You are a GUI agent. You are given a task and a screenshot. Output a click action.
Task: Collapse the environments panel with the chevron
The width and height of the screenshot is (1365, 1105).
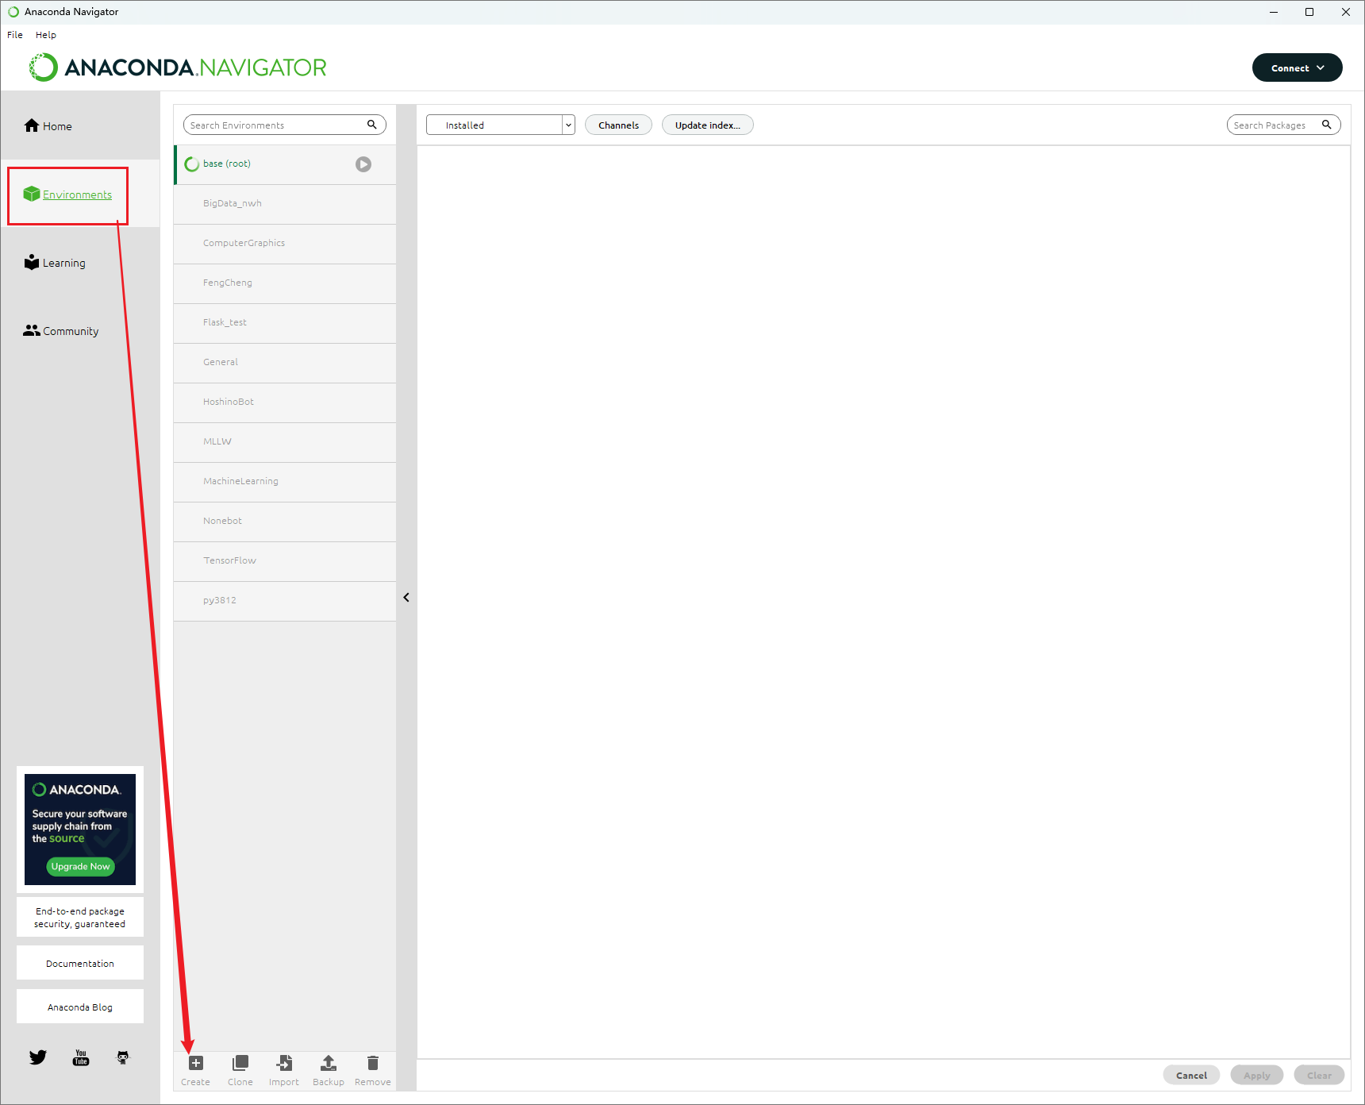406,598
